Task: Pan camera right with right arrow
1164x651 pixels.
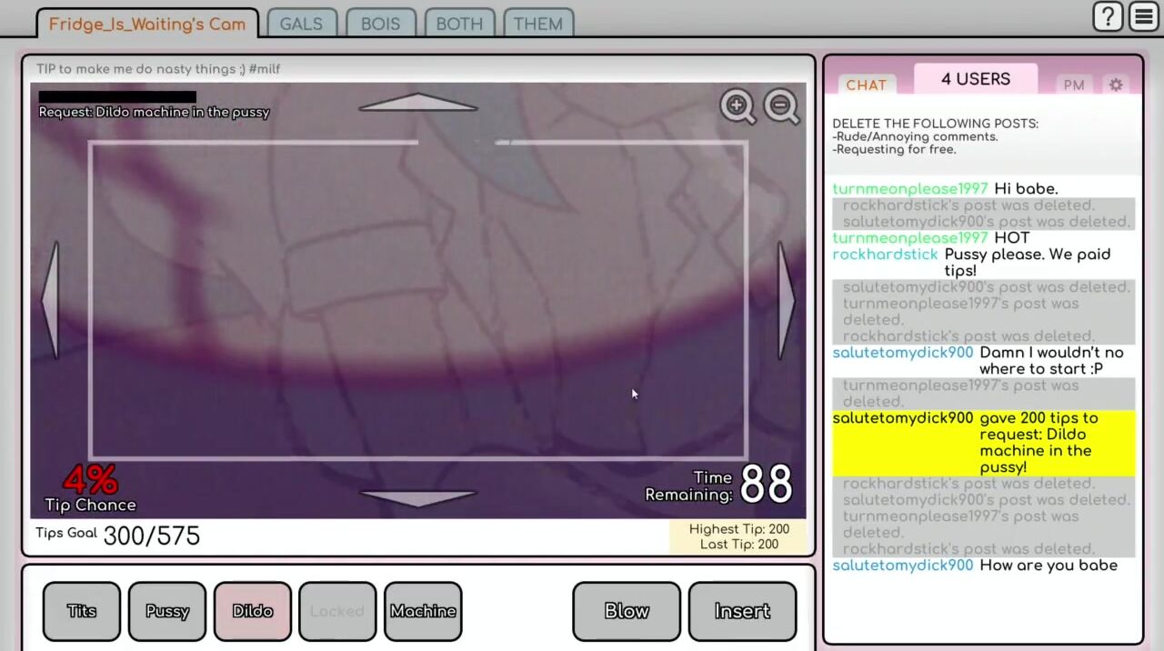Action: [x=786, y=300]
